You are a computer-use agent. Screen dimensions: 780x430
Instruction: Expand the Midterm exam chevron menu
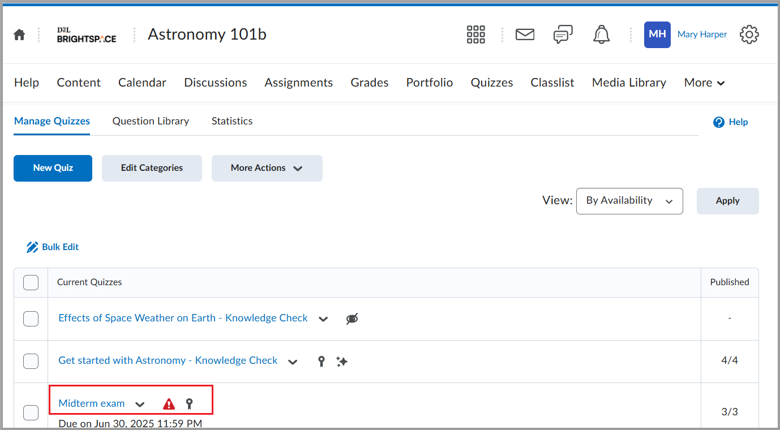pos(140,404)
